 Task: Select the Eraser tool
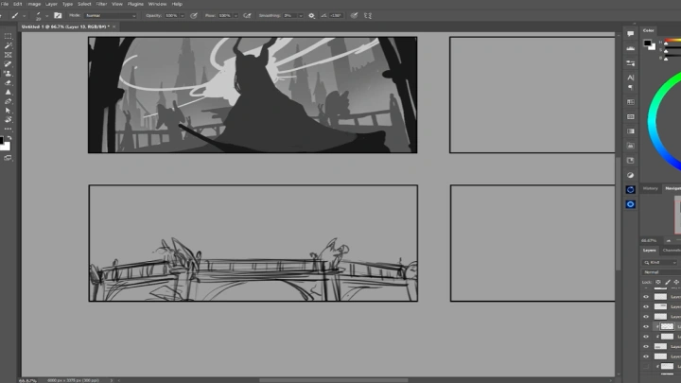(x=8, y=82)
